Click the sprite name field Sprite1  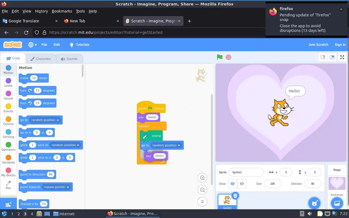tap(246, 172)
